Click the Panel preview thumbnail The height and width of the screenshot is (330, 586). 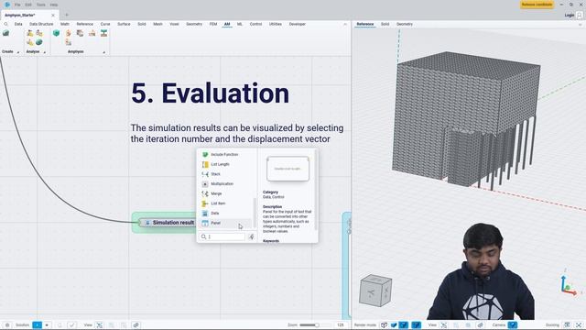coord(288,169)
